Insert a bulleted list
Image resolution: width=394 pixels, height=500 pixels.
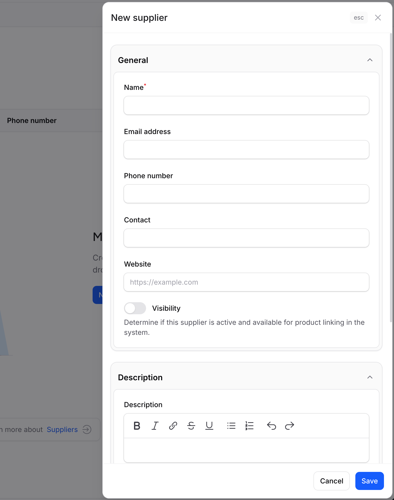tap(231, 426)
